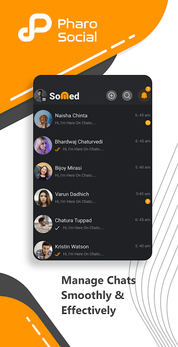View Bijoy Mirasi's avatar picture
The height and width of the screenshot is (347, 178).
[x=43, y=171]
